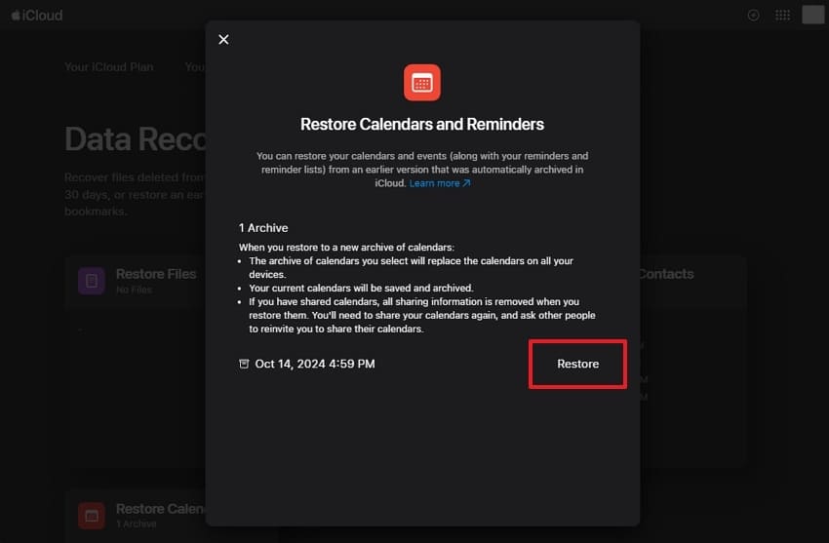Select the Oct 14, 2024 4:59 PM archive text
The image size is (829, 543).
[315, 364]
